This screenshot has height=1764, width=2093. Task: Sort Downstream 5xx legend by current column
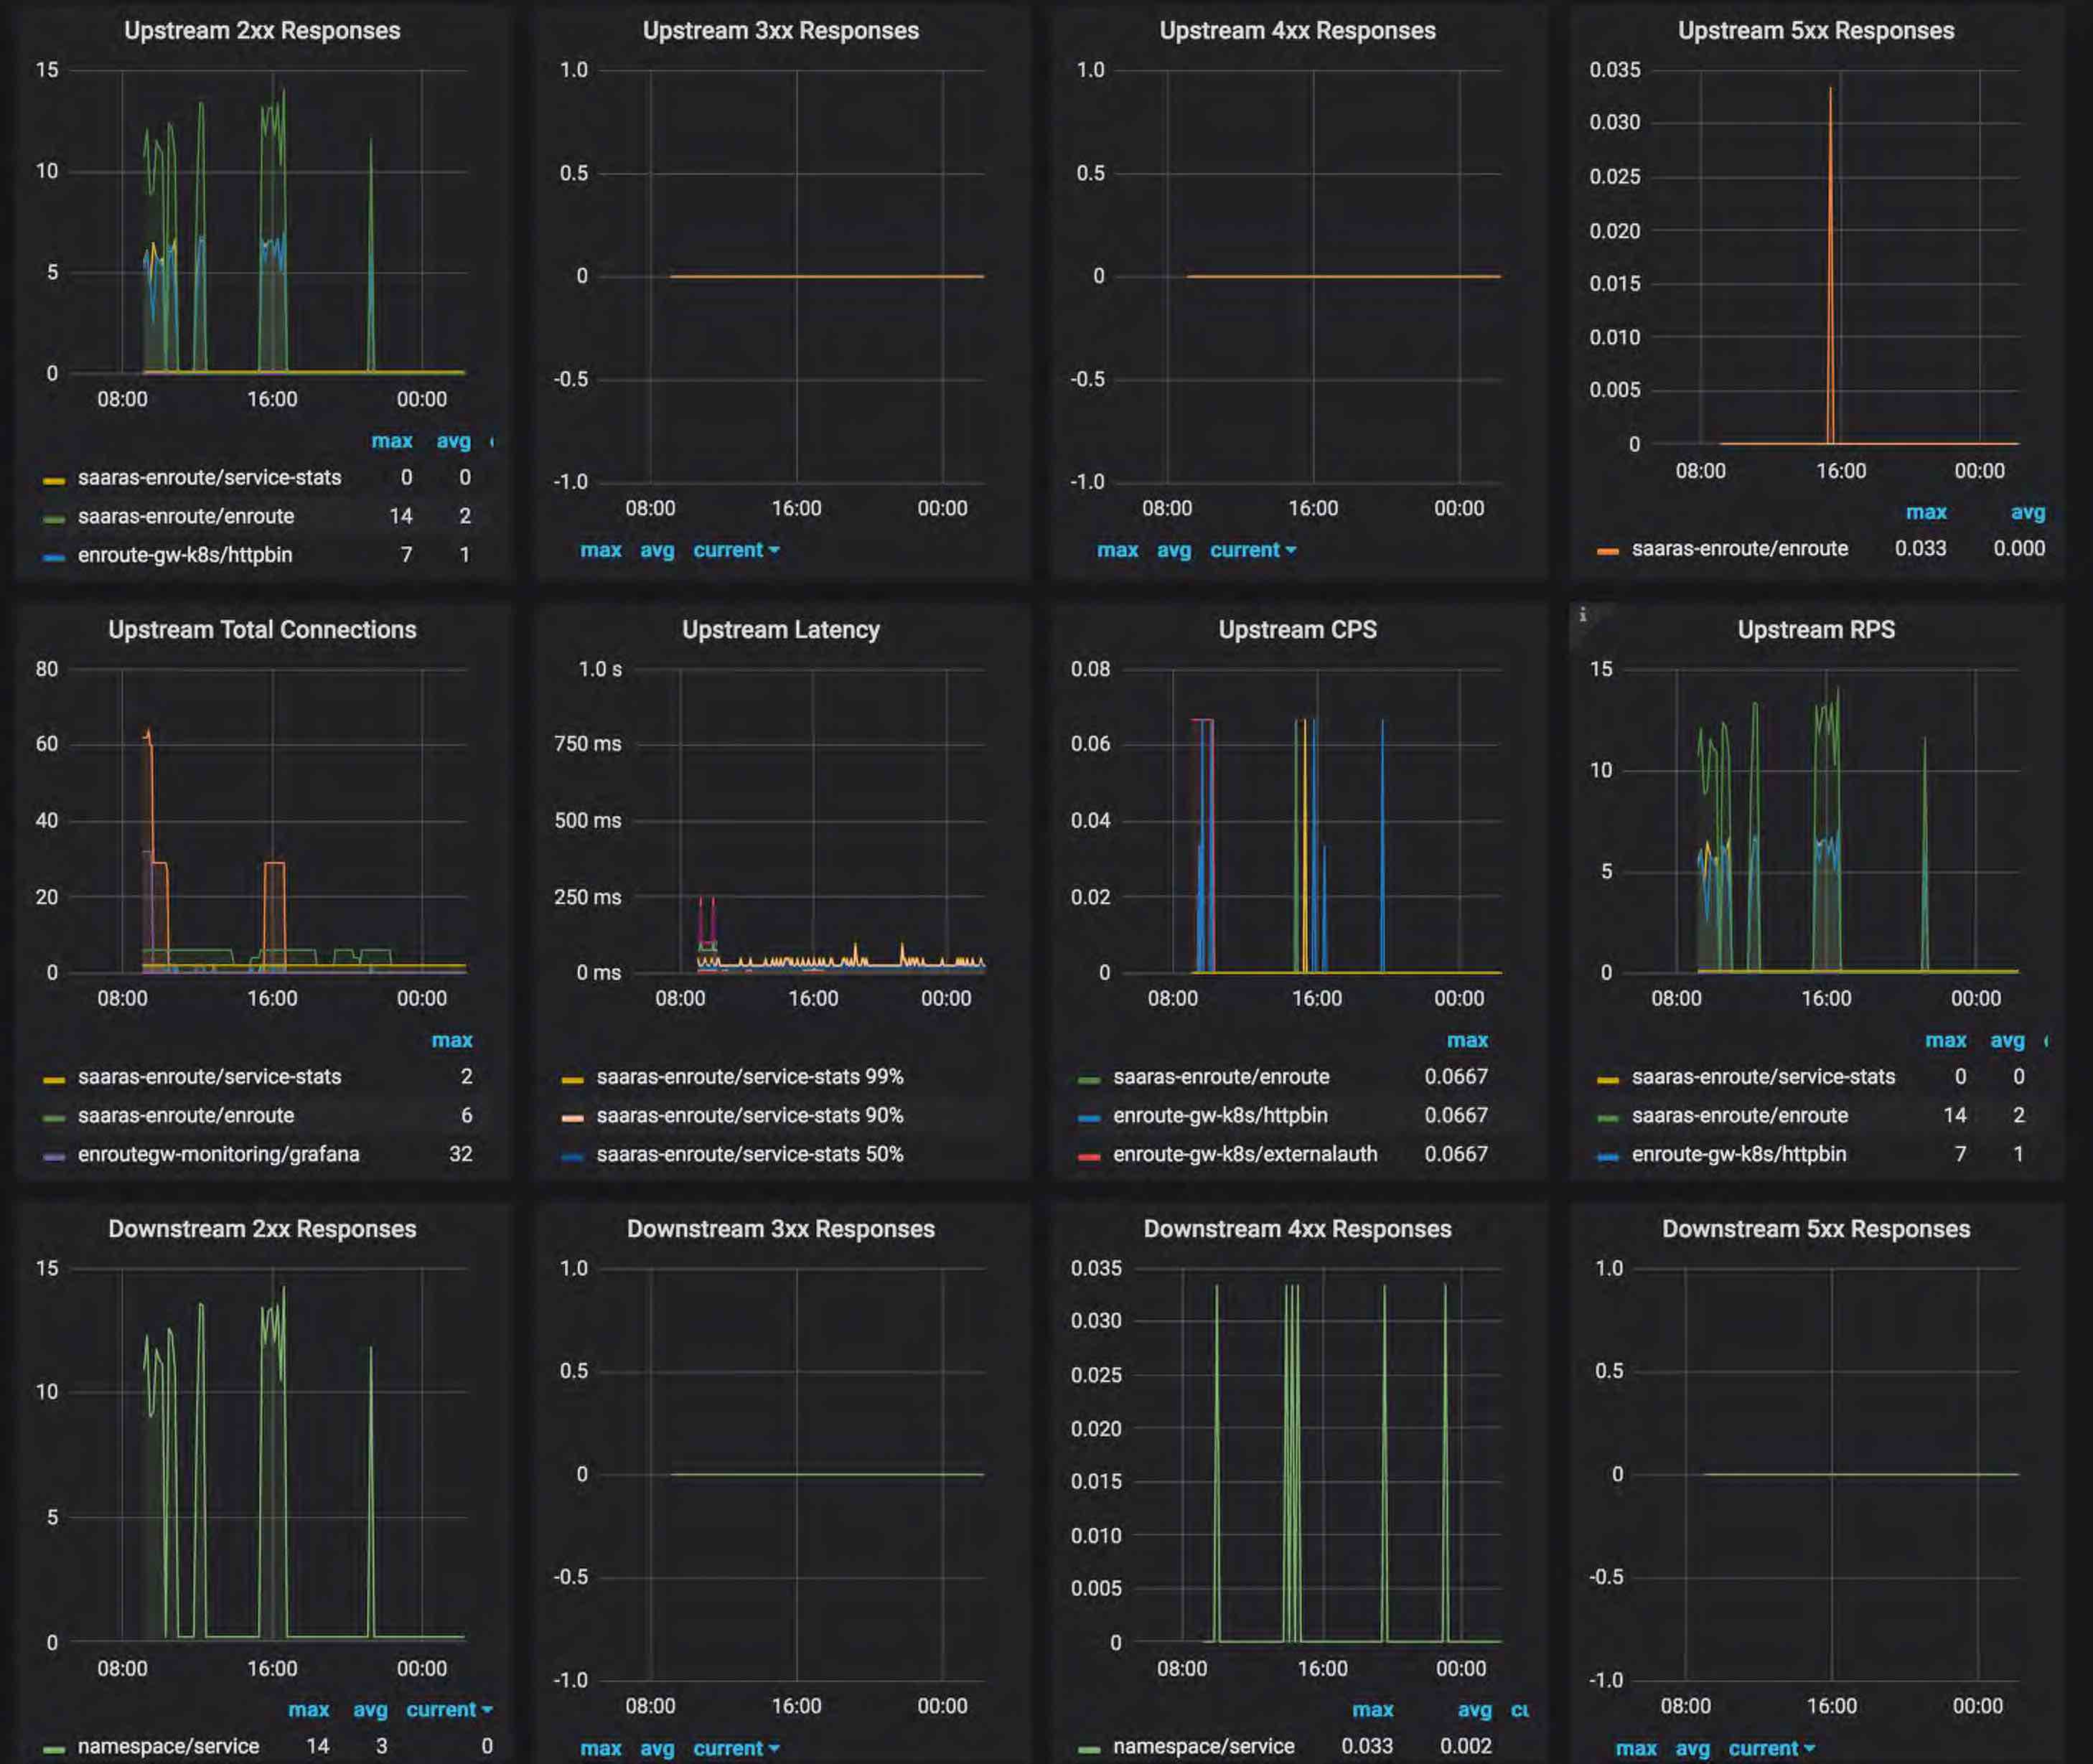click(x=1771, y=1749)
